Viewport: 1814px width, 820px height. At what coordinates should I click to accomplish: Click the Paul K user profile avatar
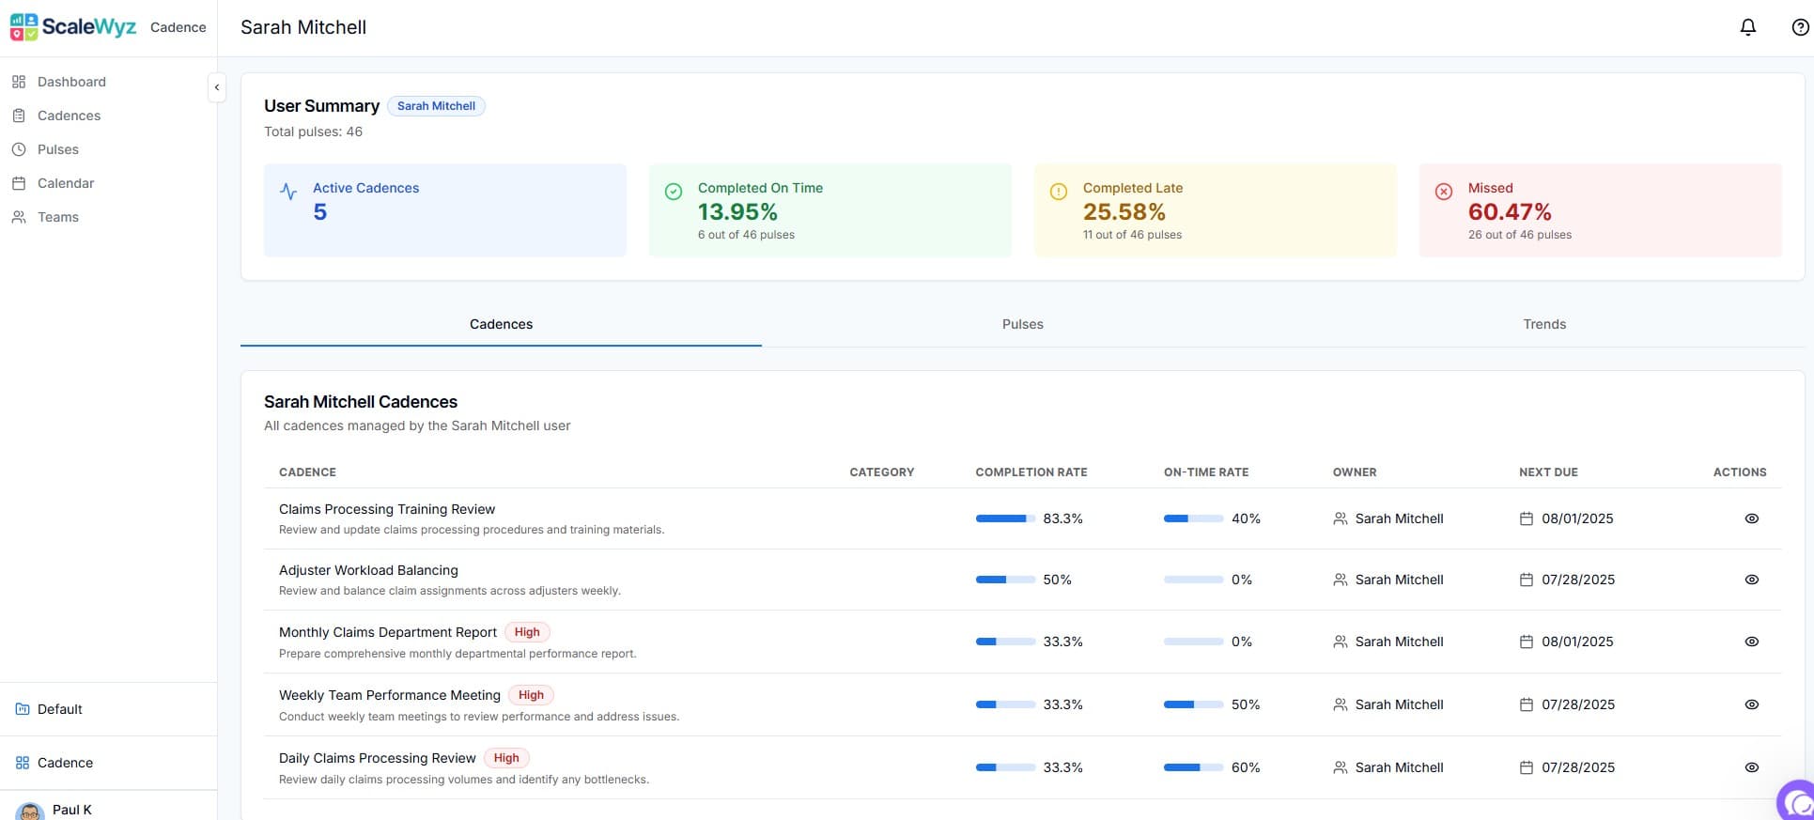pyautogui.click(x=30, y=811)
